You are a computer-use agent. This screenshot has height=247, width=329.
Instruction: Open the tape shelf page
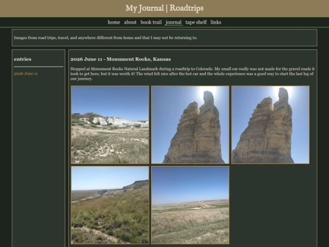click(x=196, y=23)
